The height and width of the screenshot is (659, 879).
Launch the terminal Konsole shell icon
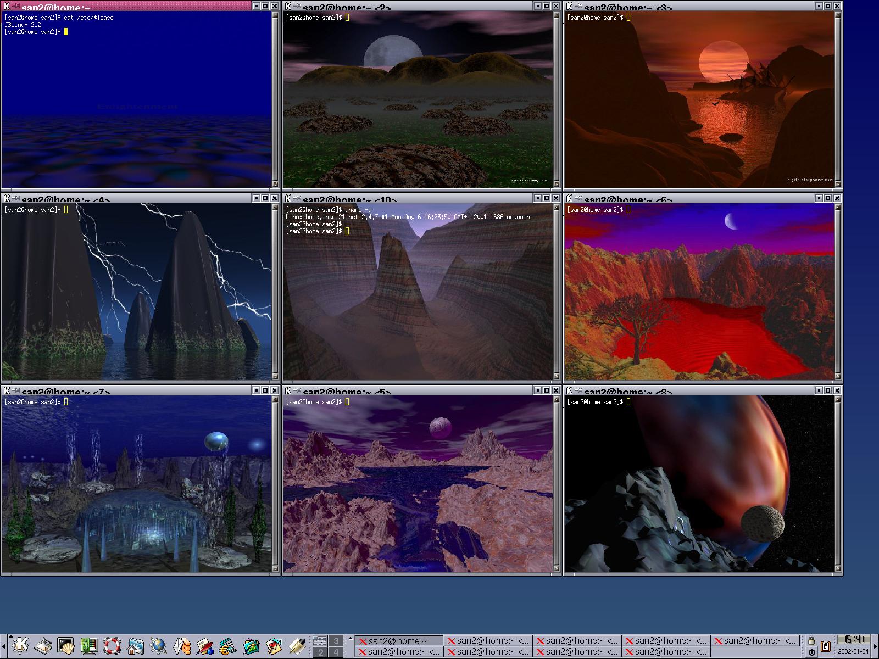[66, 645]
